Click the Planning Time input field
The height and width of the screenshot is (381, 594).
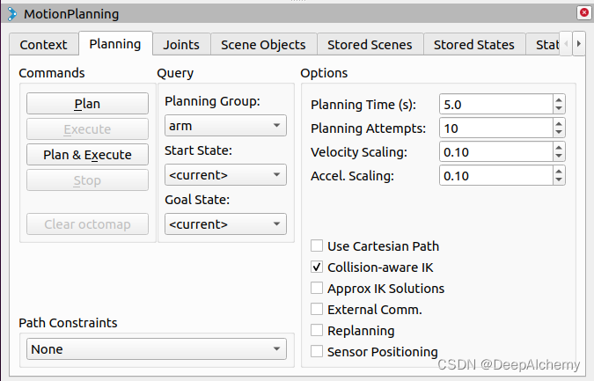point(495,104)
